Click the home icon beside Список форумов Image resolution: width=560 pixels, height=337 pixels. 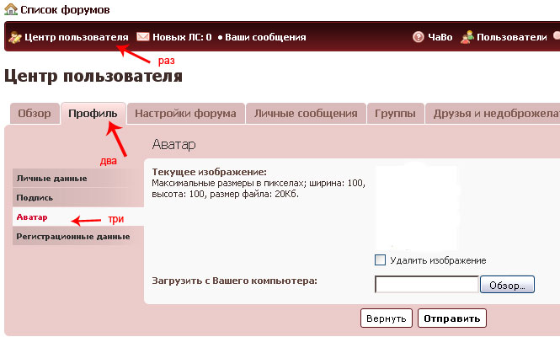point(10,8)
